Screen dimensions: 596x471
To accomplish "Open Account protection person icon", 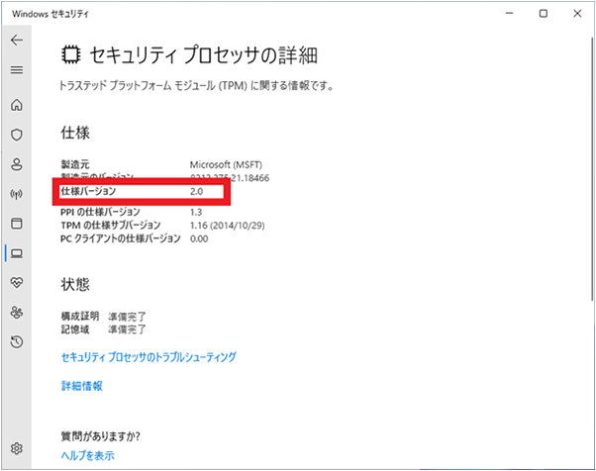I will (x=17, y=164).
